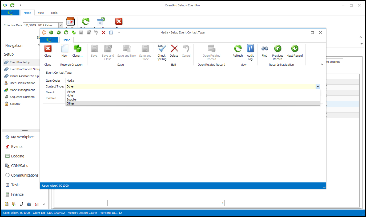The width and height of the screenshot is (366, 217).
Task: Click red Close icon in main window ribbon
Action: (119, 22)
